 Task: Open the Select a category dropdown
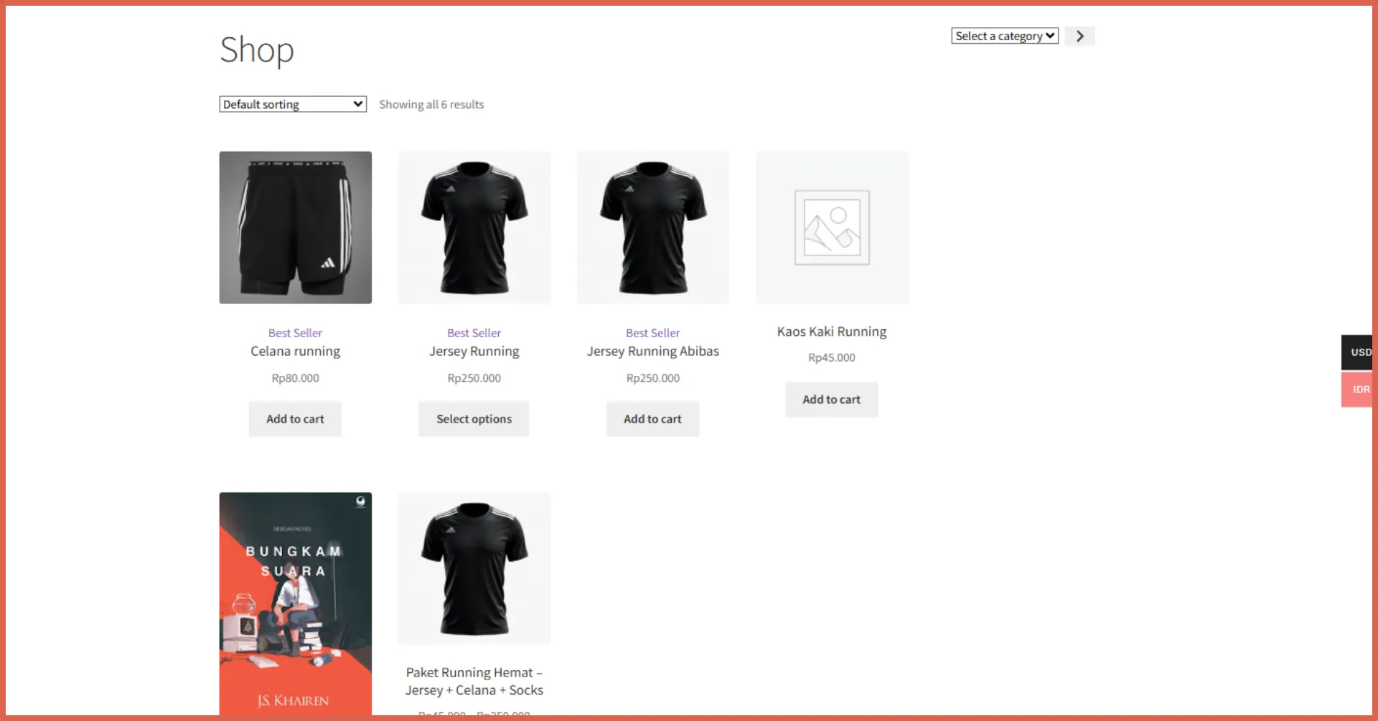[x=1004, y=36]
